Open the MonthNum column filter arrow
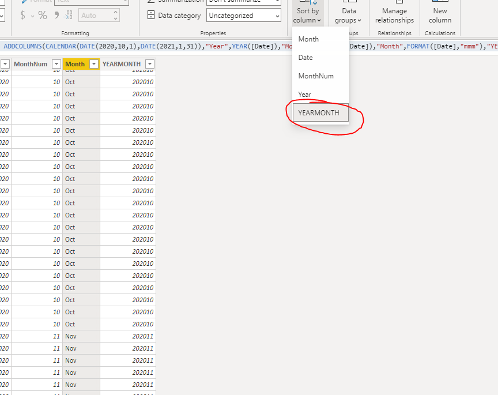The height and width of the screenshot is (395, 498). click(x=56, y=64)
